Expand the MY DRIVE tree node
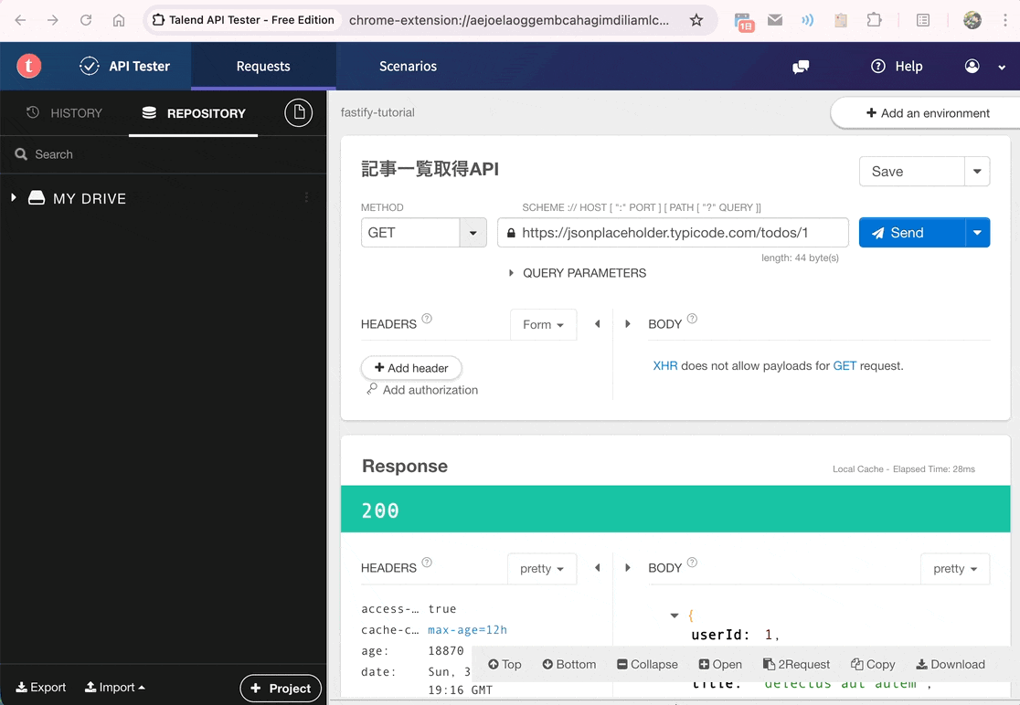This screenshot has width=1020, height=705. [14, 197]
